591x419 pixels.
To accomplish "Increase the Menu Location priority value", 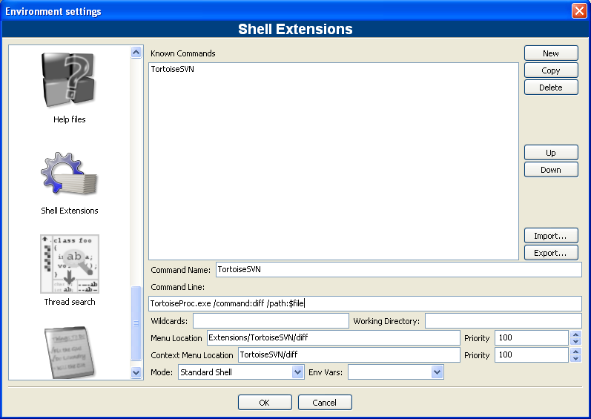I will click(575, 334).
